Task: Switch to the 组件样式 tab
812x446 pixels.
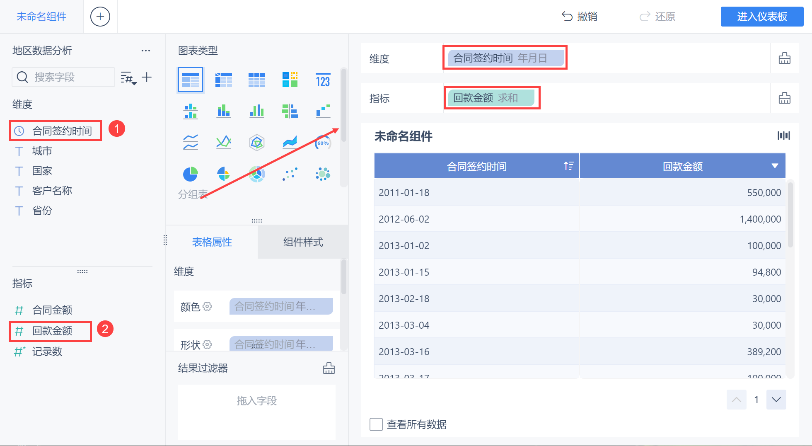Action: pyautogui.click(x=303, y=242)
